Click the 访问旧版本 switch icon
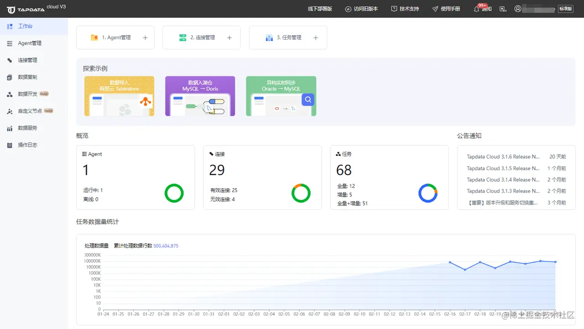The height and width of the screenshot is (329, 584). coord(348,9)
